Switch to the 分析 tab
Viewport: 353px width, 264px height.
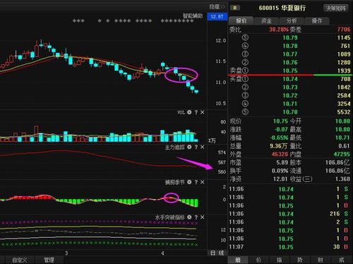tap(292, 20)
